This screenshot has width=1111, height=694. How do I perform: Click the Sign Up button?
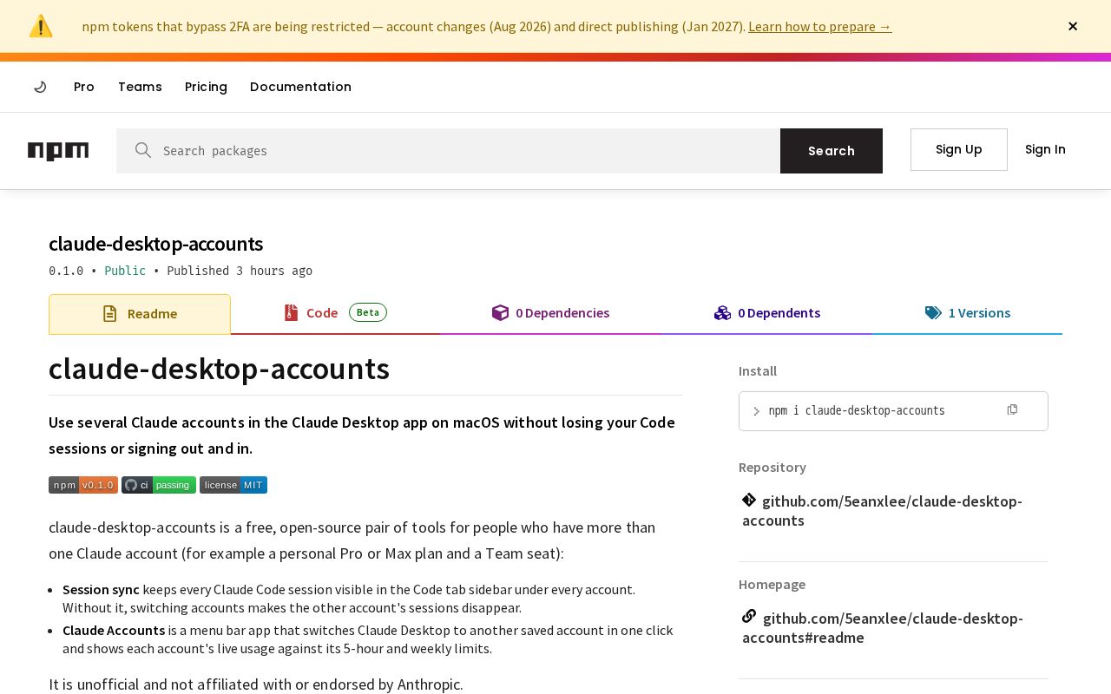(x=959, y=149)
